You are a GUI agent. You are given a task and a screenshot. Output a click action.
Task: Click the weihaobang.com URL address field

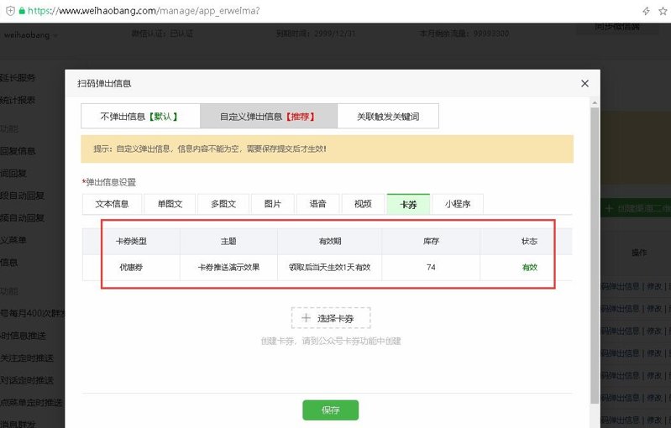(144, 11)
